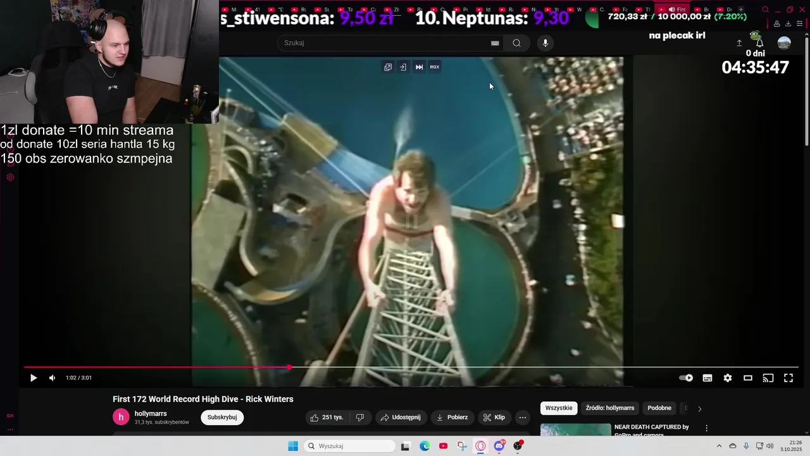The image size is (810, 456).
Task: Open Task View on the taskbar
Action: pyautogui.click(x=406, y=446)
